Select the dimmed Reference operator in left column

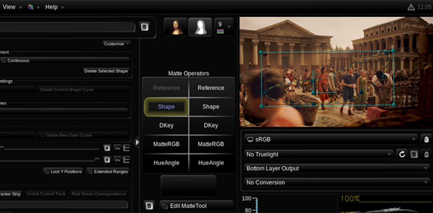(x=166, y=88)
